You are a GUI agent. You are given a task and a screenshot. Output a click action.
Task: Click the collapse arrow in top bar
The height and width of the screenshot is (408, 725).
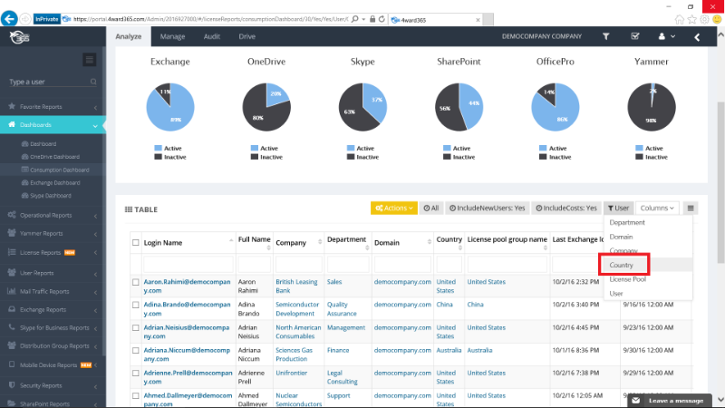pyautogui.click(x=697, y=37)
